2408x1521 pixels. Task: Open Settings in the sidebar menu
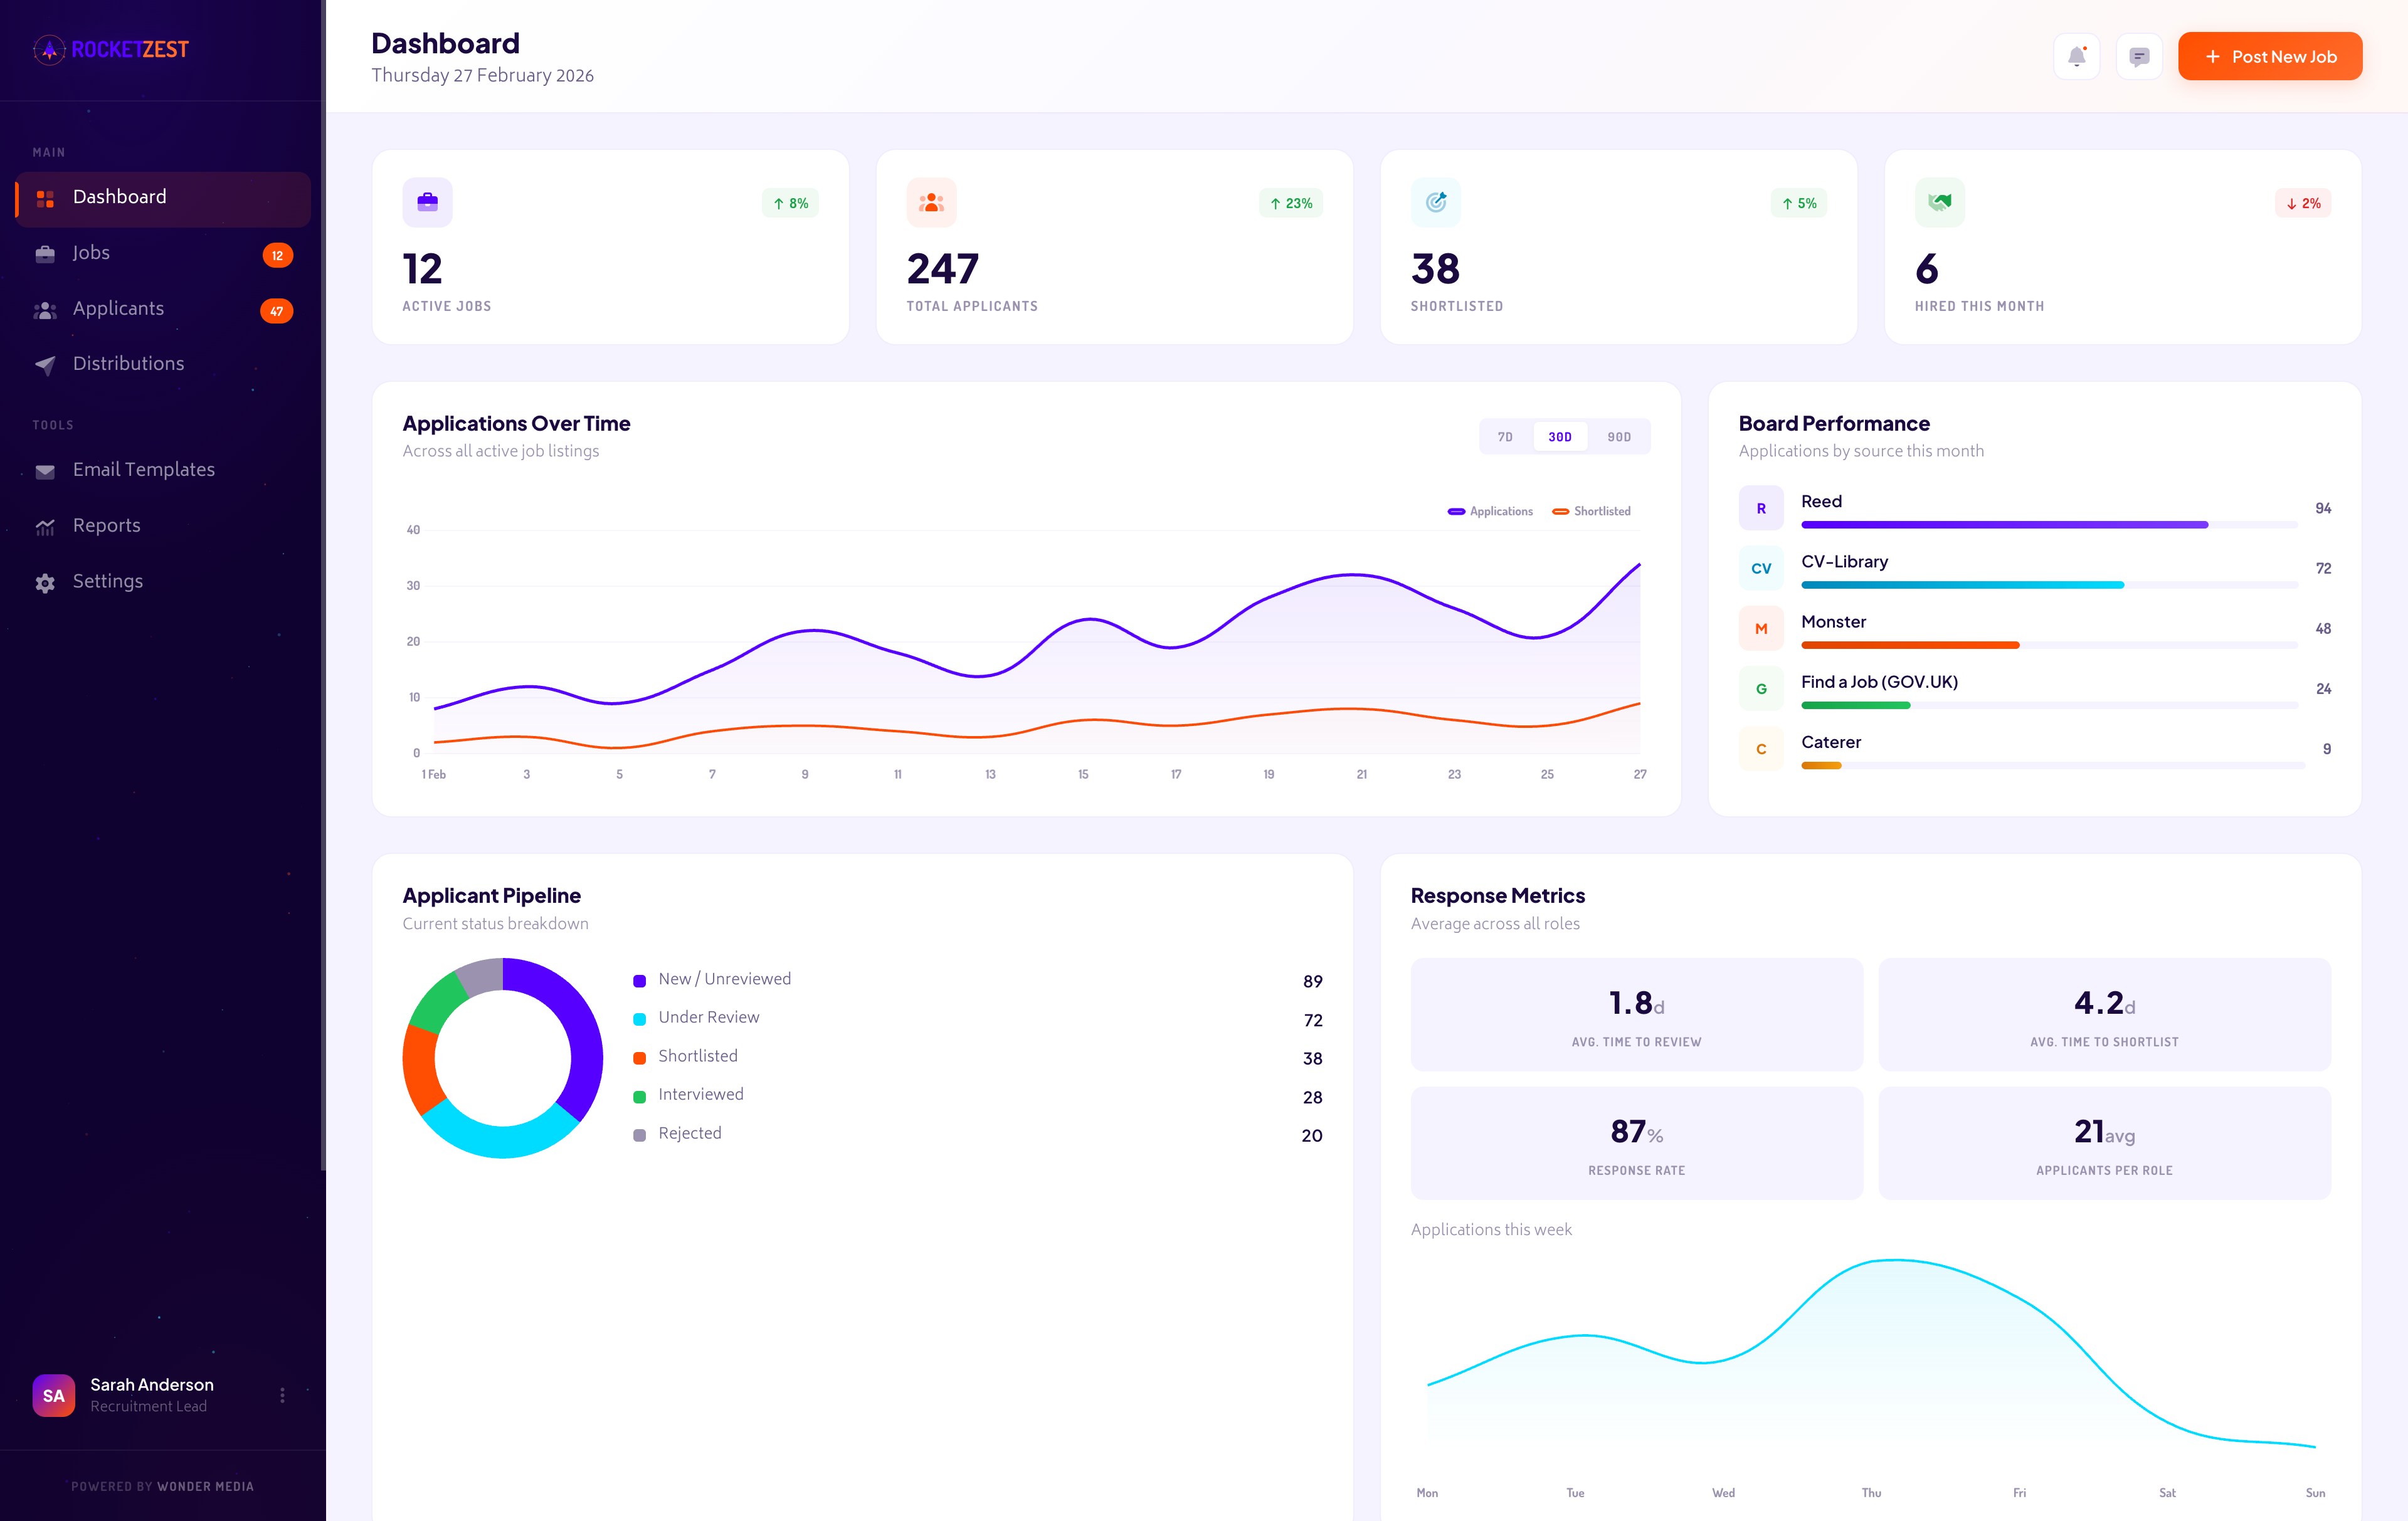[163, 583]
